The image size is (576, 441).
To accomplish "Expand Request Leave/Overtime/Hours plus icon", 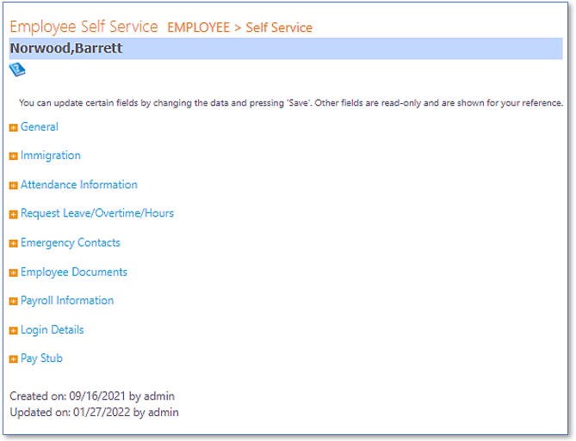I will 13,214.
